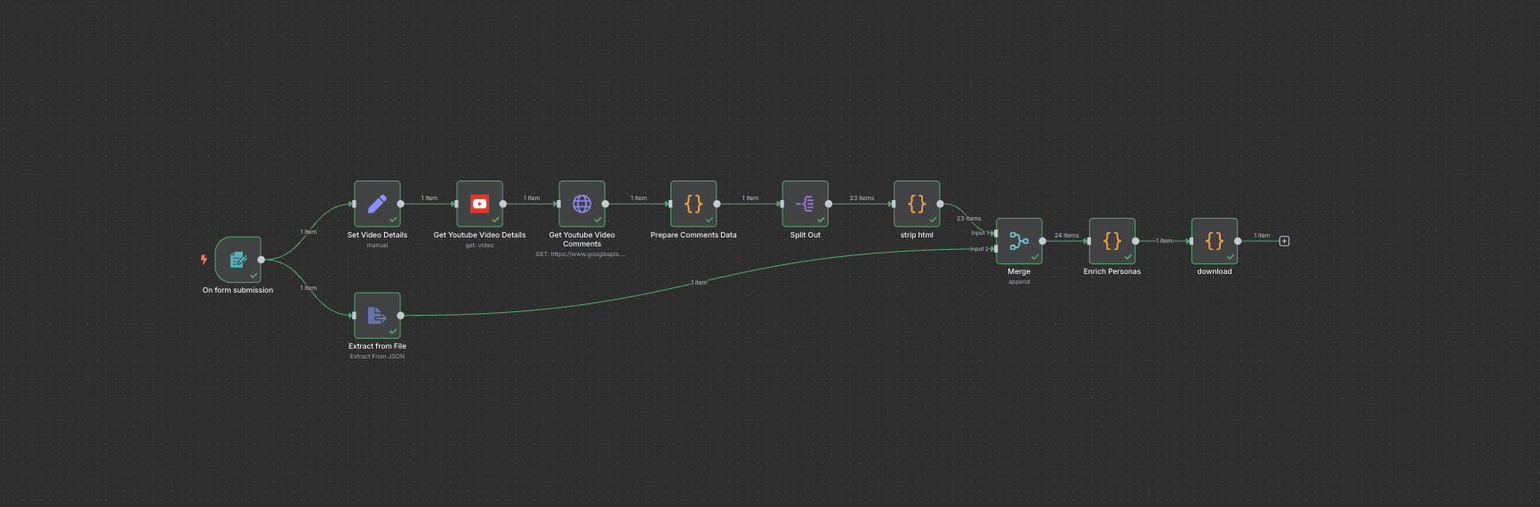This screenshot has width=1540, height=507.
Task: Click the output connector of On form submission
Action: point(261,260)
